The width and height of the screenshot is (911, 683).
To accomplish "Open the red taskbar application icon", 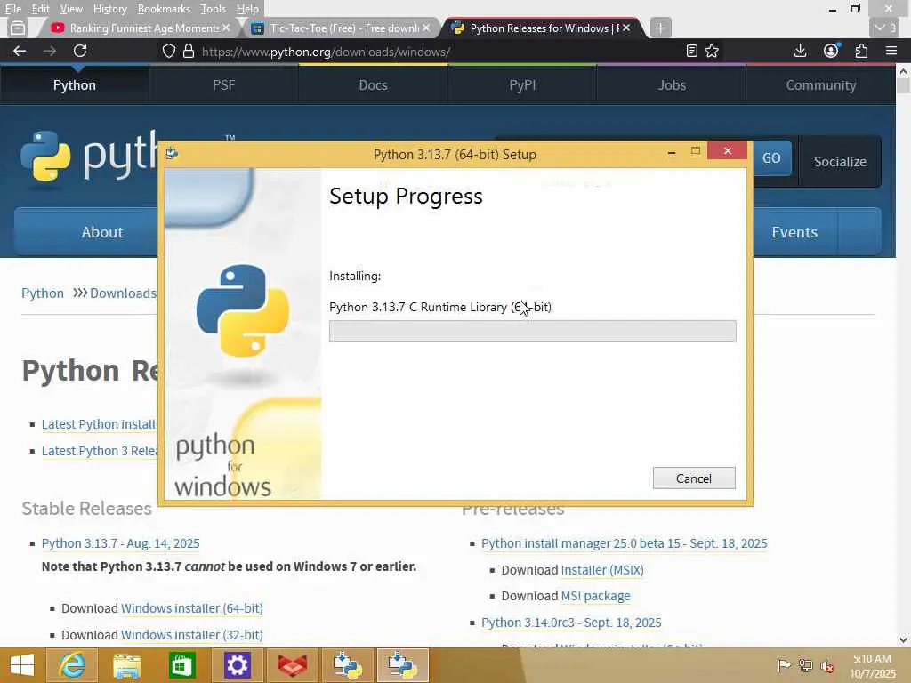I will point(292,665).
